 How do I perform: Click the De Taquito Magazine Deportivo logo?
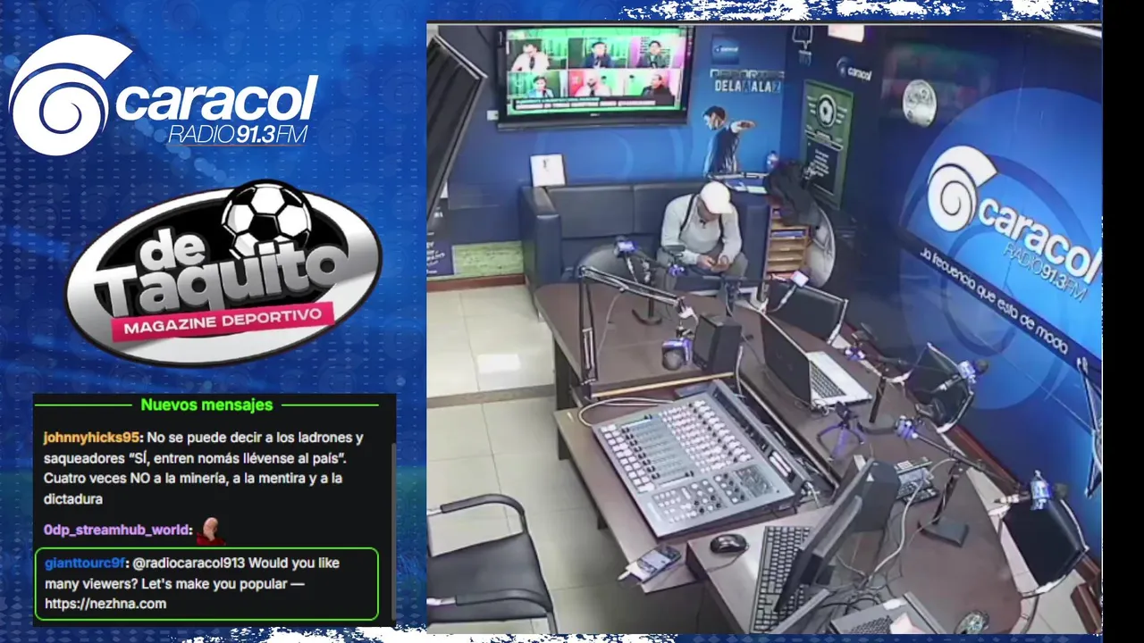click(x=223, y=272)
